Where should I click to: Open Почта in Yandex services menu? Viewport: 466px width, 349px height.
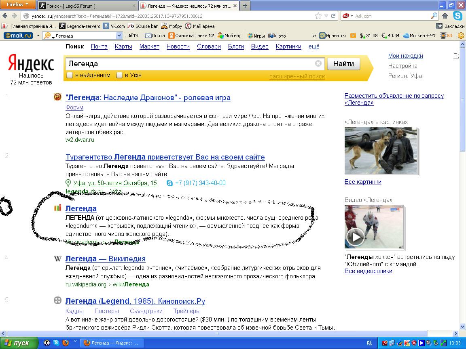click(99, 46)
